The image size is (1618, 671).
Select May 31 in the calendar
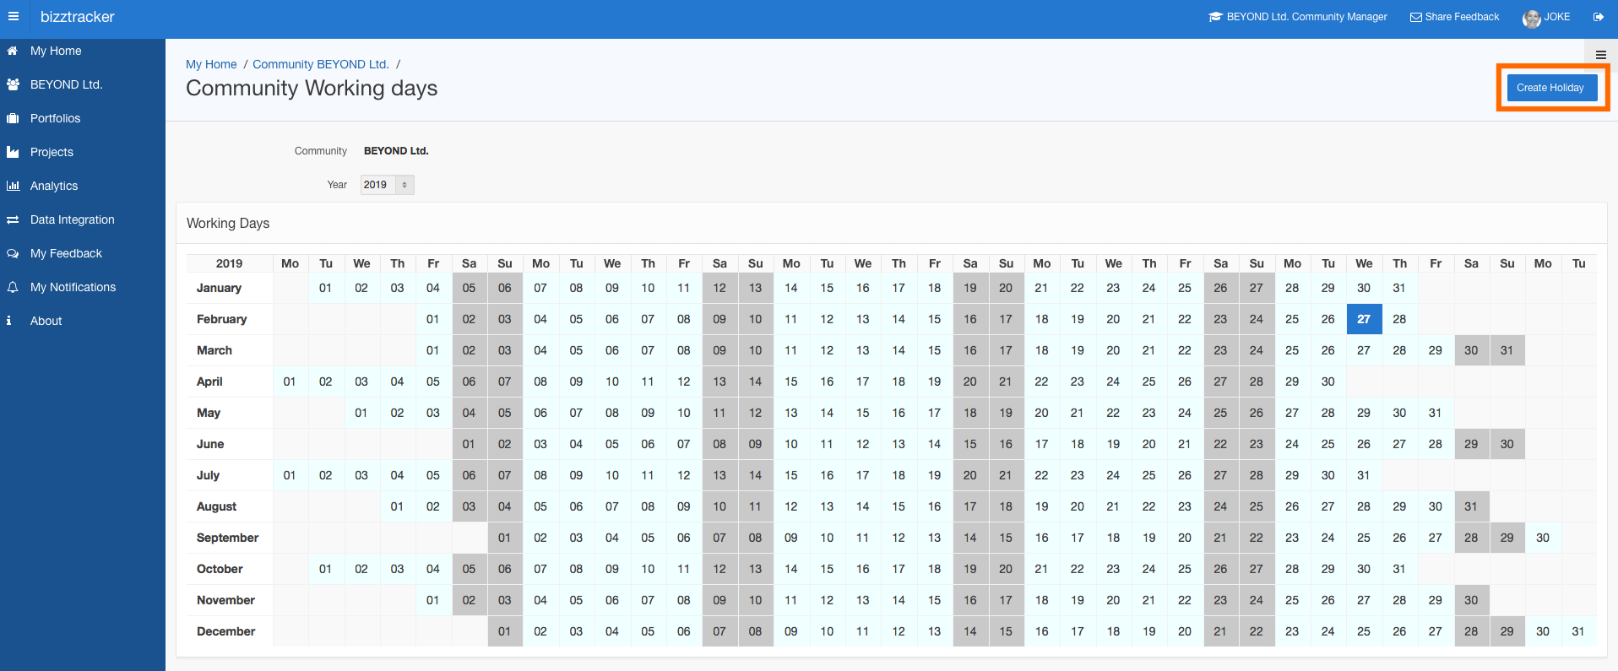pos(1435,413)
